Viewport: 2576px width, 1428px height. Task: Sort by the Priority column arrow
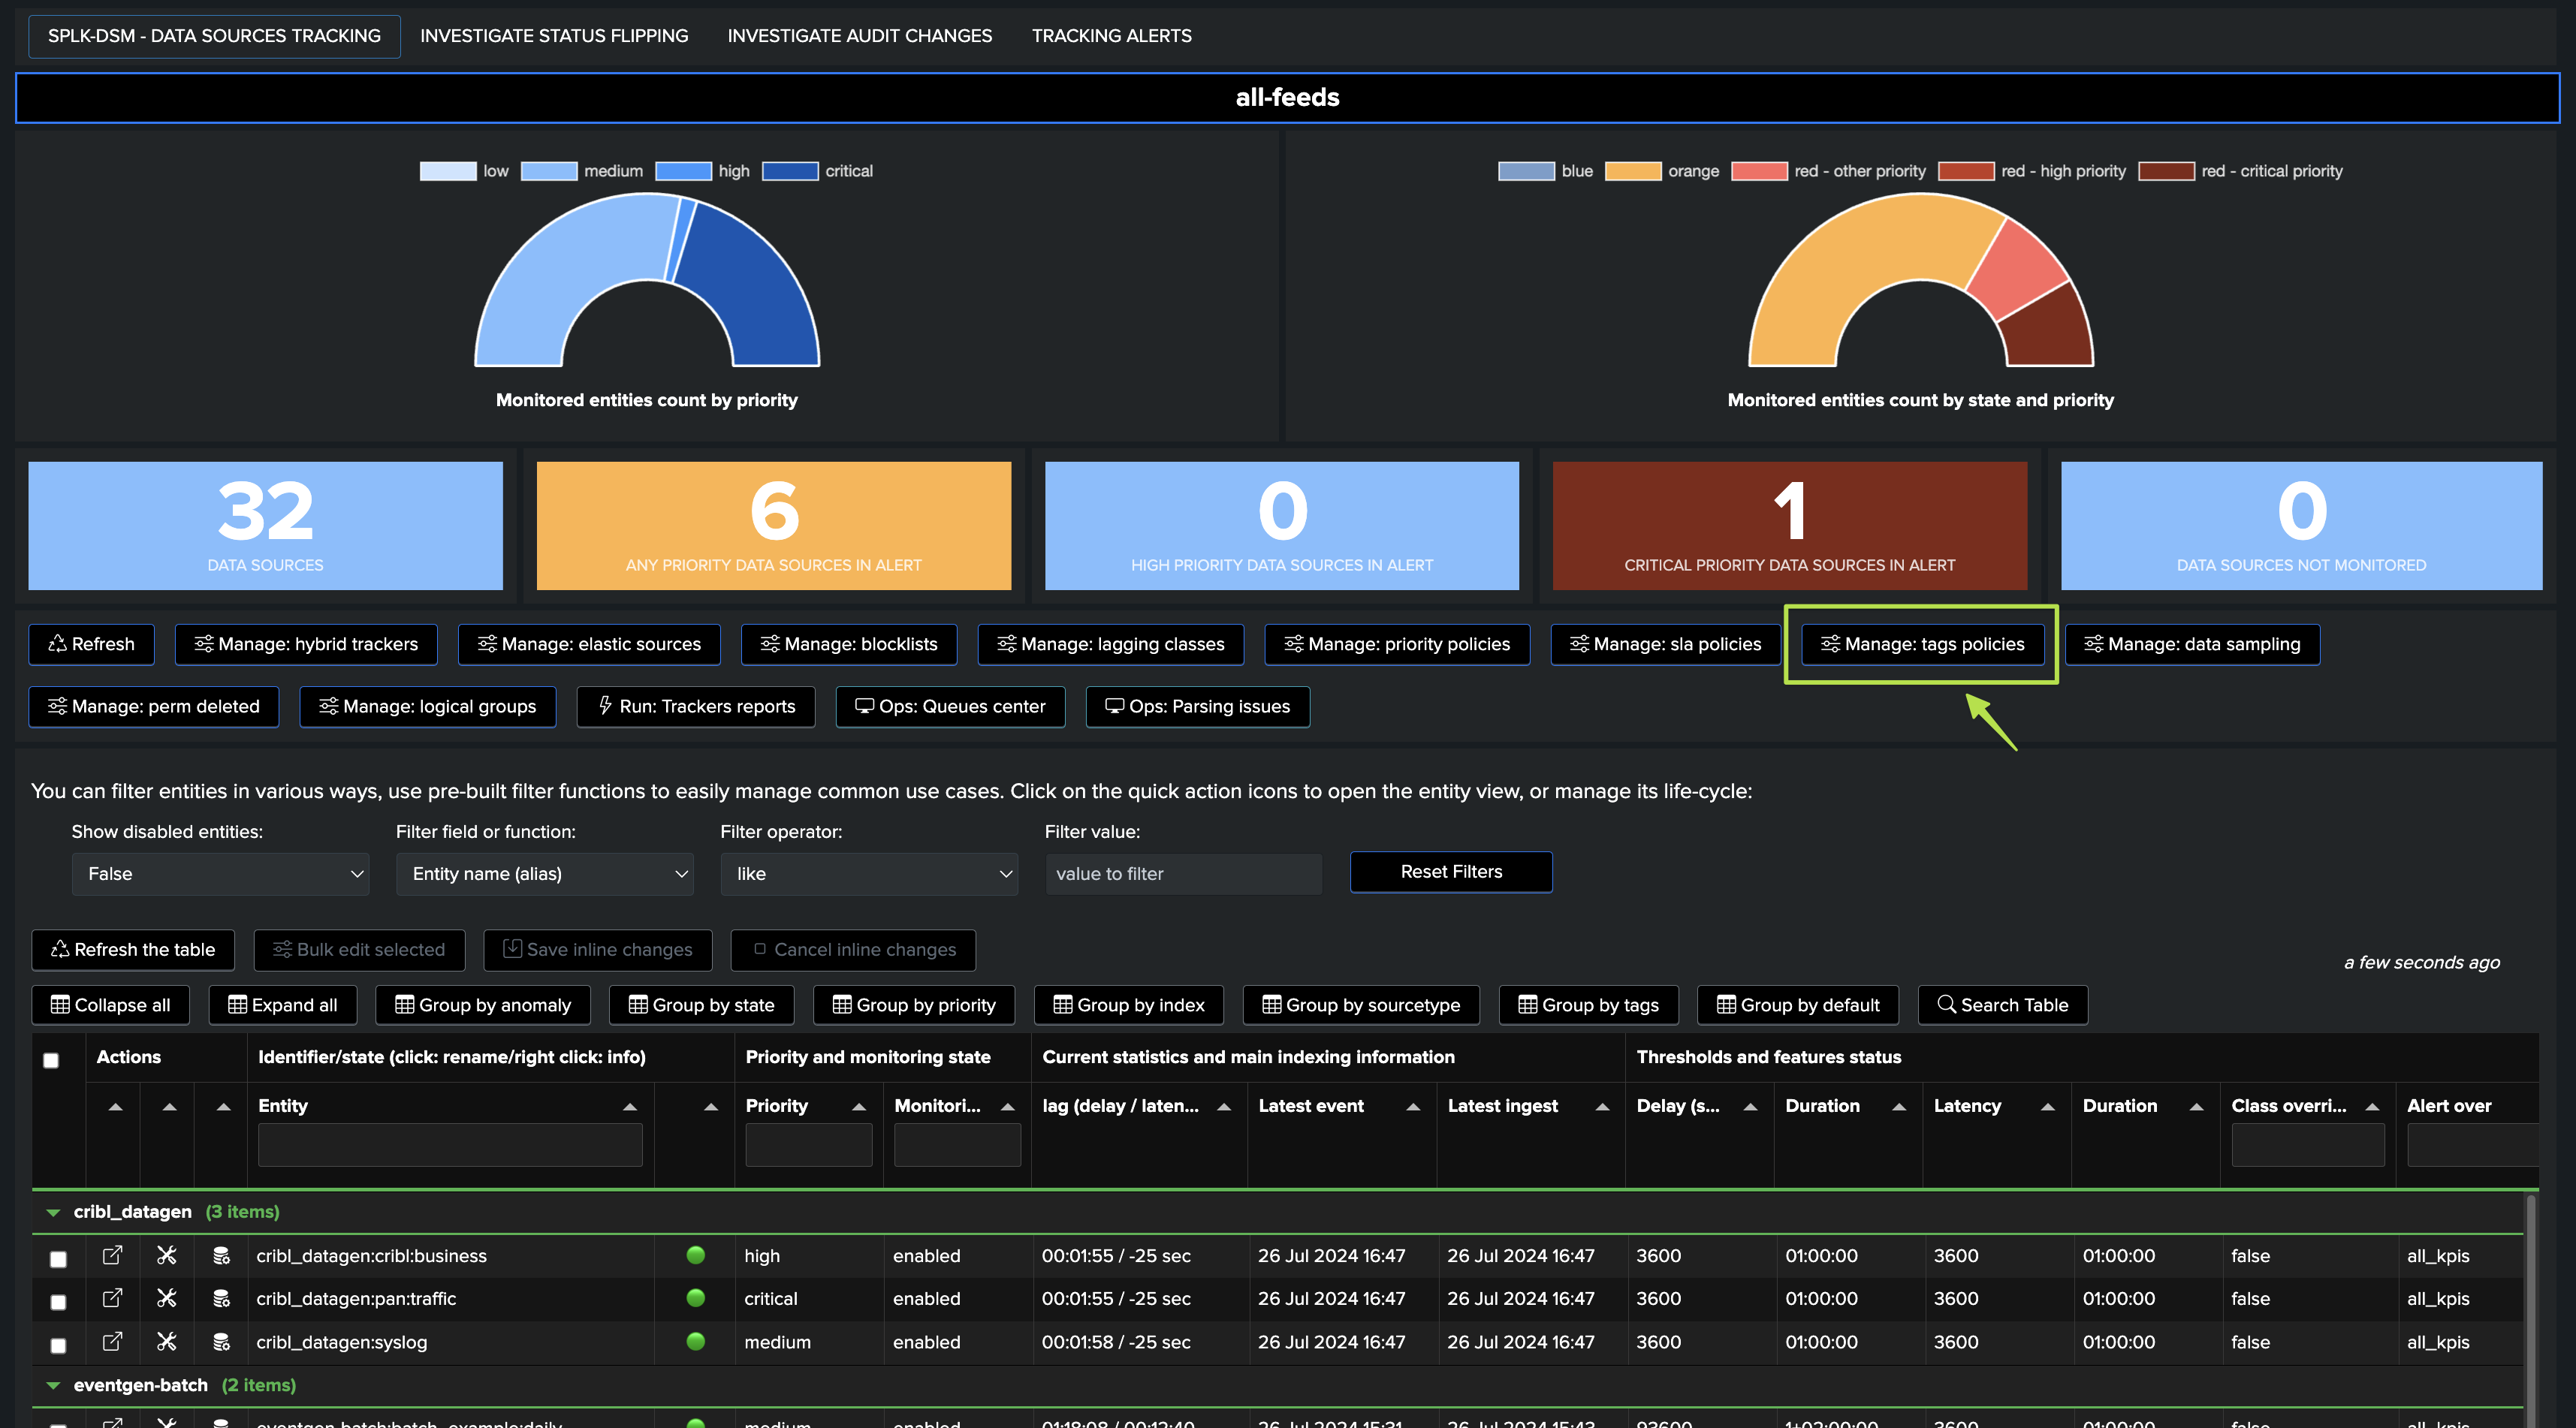click(858, 1106)
